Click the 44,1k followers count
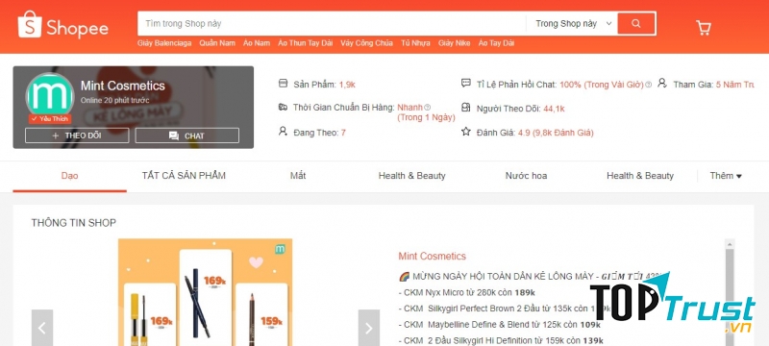 [554, 109]
